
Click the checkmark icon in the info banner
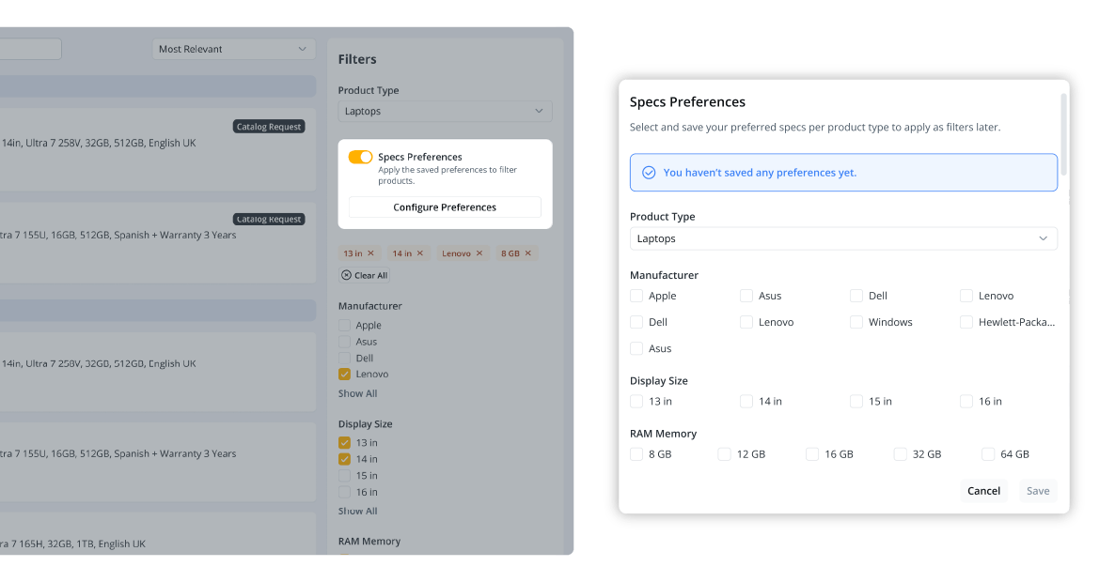click(x=648, y=173)
